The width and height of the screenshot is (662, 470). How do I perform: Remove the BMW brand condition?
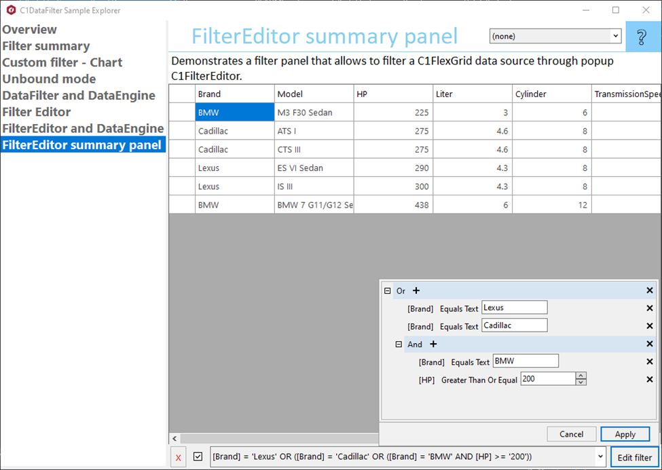(649, 361)
